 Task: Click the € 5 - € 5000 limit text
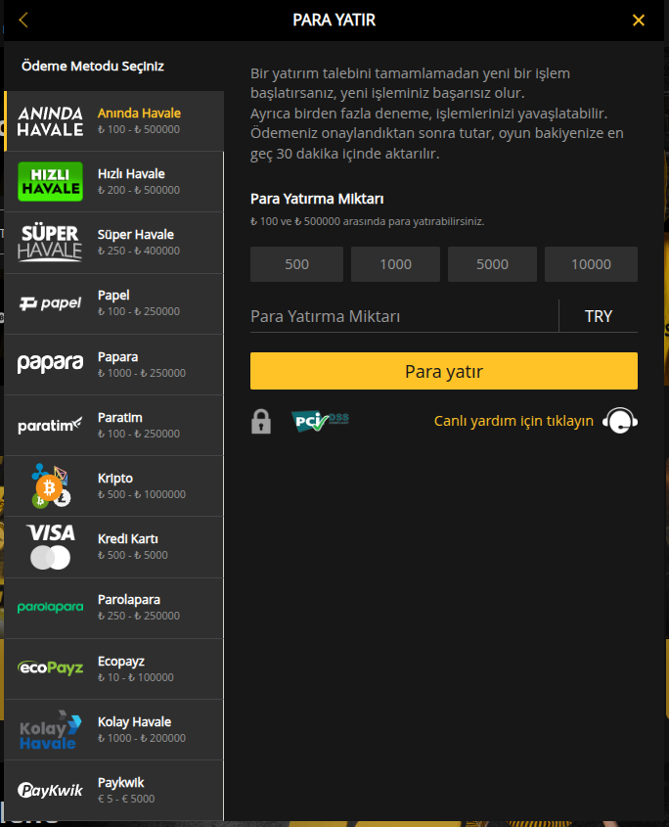(126, 799)
